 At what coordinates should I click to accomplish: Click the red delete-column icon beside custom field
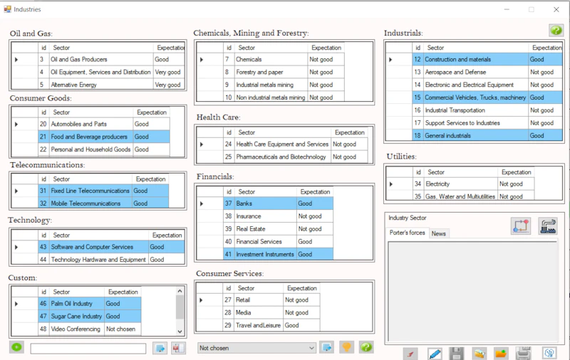[x=178, y=349]
